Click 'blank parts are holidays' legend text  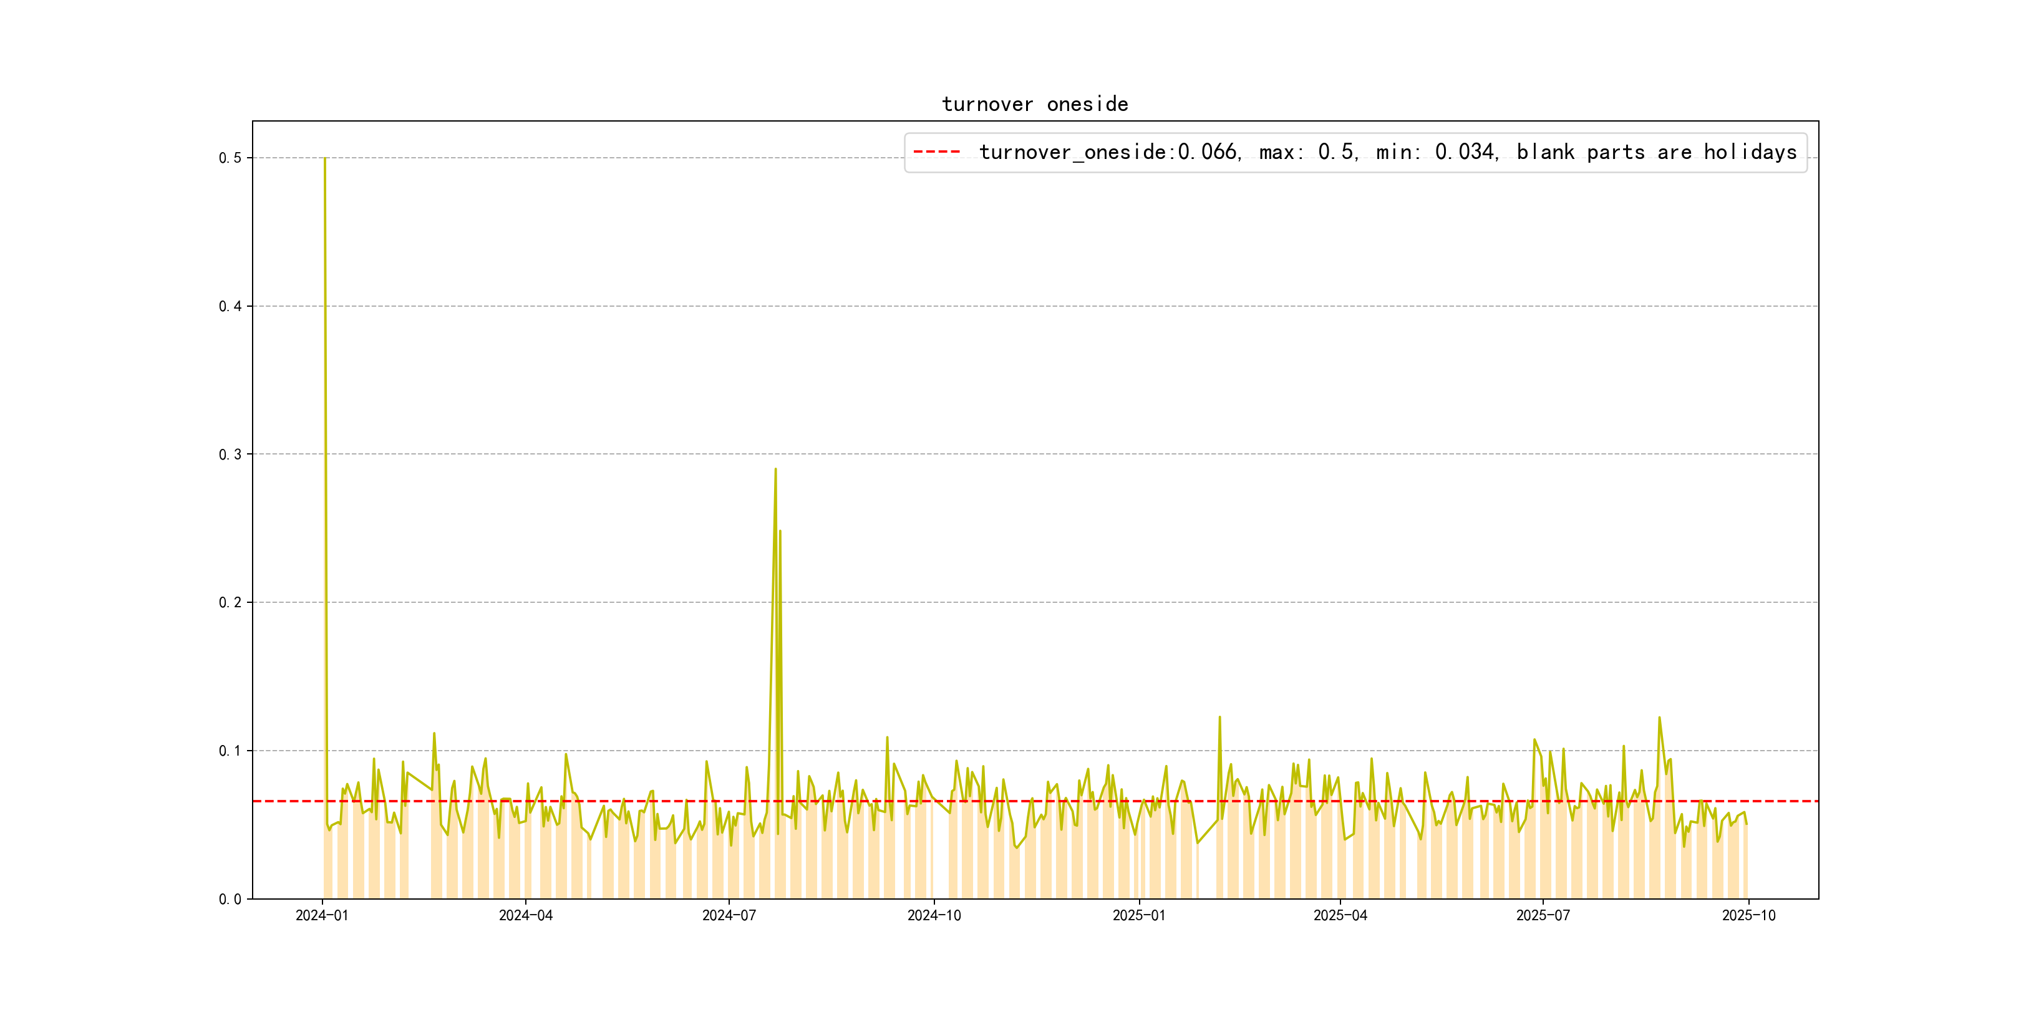coord(1656,152)
